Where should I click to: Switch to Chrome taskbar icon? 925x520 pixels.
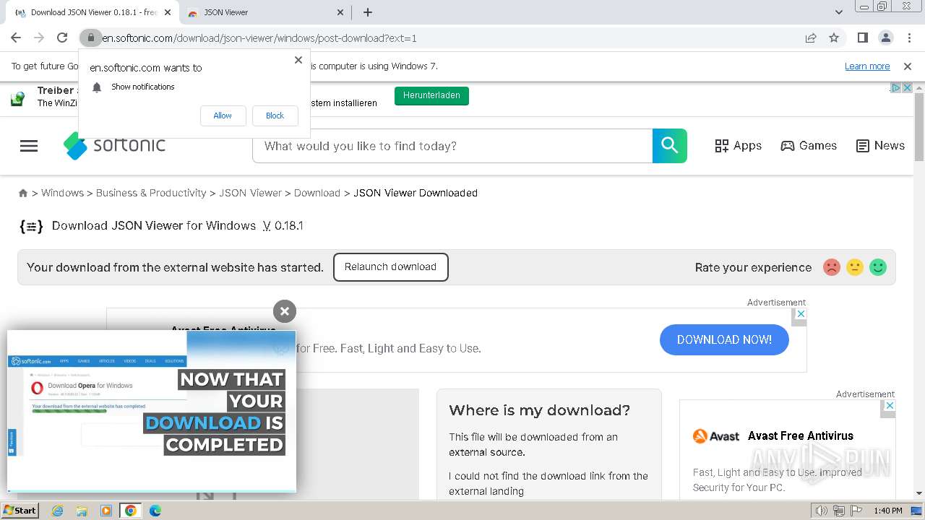click(x=131, y=511)
